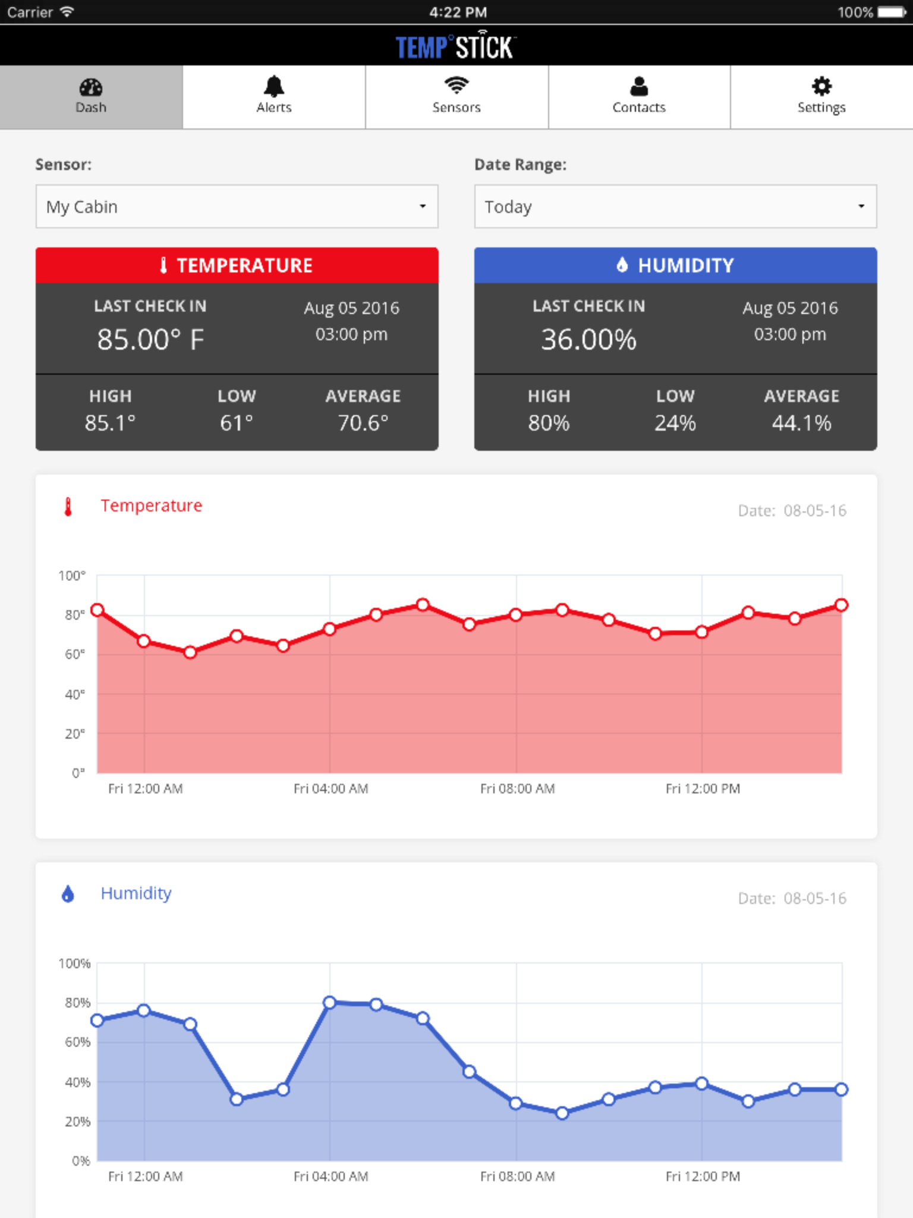This screenshot has height=1218, width=913.
Task: Tap the temperature chart date 08-05-16
Action: coord(815,511)
